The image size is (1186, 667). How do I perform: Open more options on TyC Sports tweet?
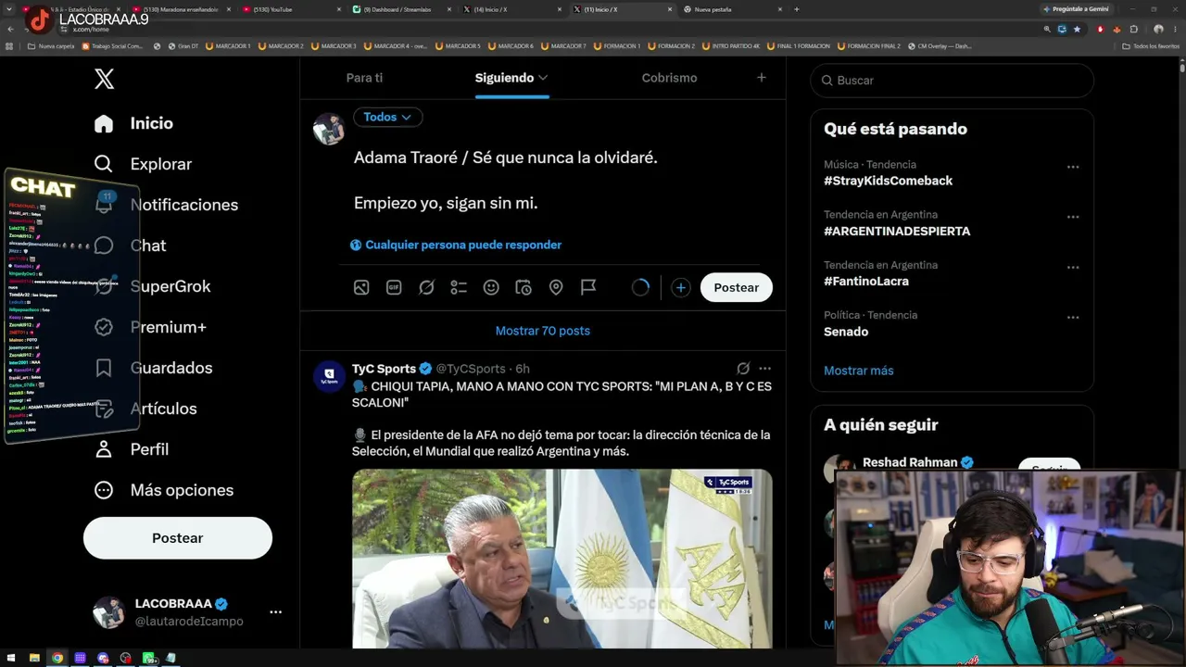click(x=764, y=369)
